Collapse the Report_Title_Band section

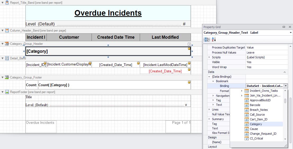pyautogui.click(x=3, y=2)
